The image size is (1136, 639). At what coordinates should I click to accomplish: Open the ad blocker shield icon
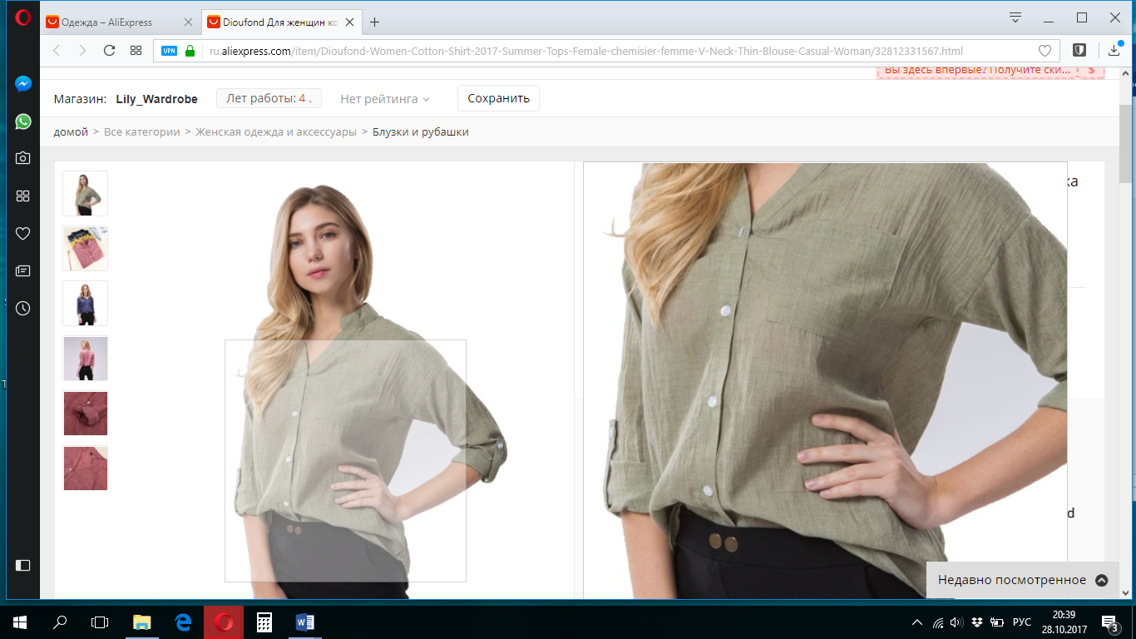(1079, 51)
